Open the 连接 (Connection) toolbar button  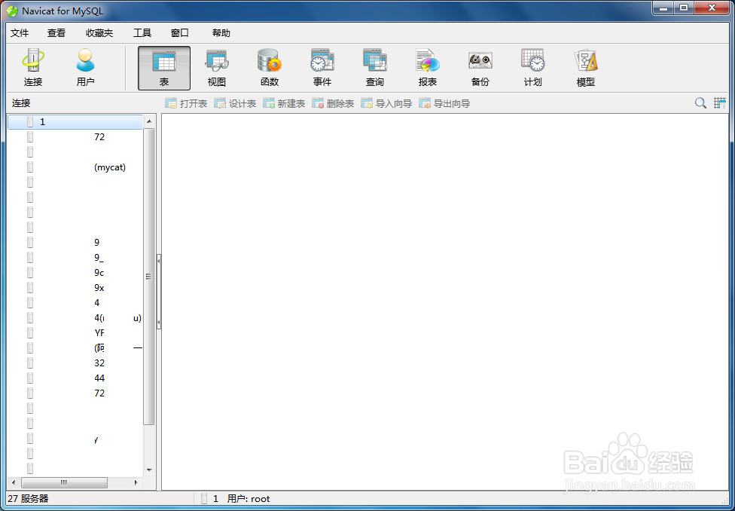pyautogui.click(x=33, y=68)
